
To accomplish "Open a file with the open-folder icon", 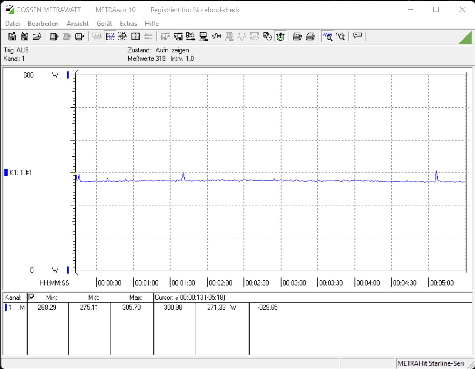I will 37,36.
